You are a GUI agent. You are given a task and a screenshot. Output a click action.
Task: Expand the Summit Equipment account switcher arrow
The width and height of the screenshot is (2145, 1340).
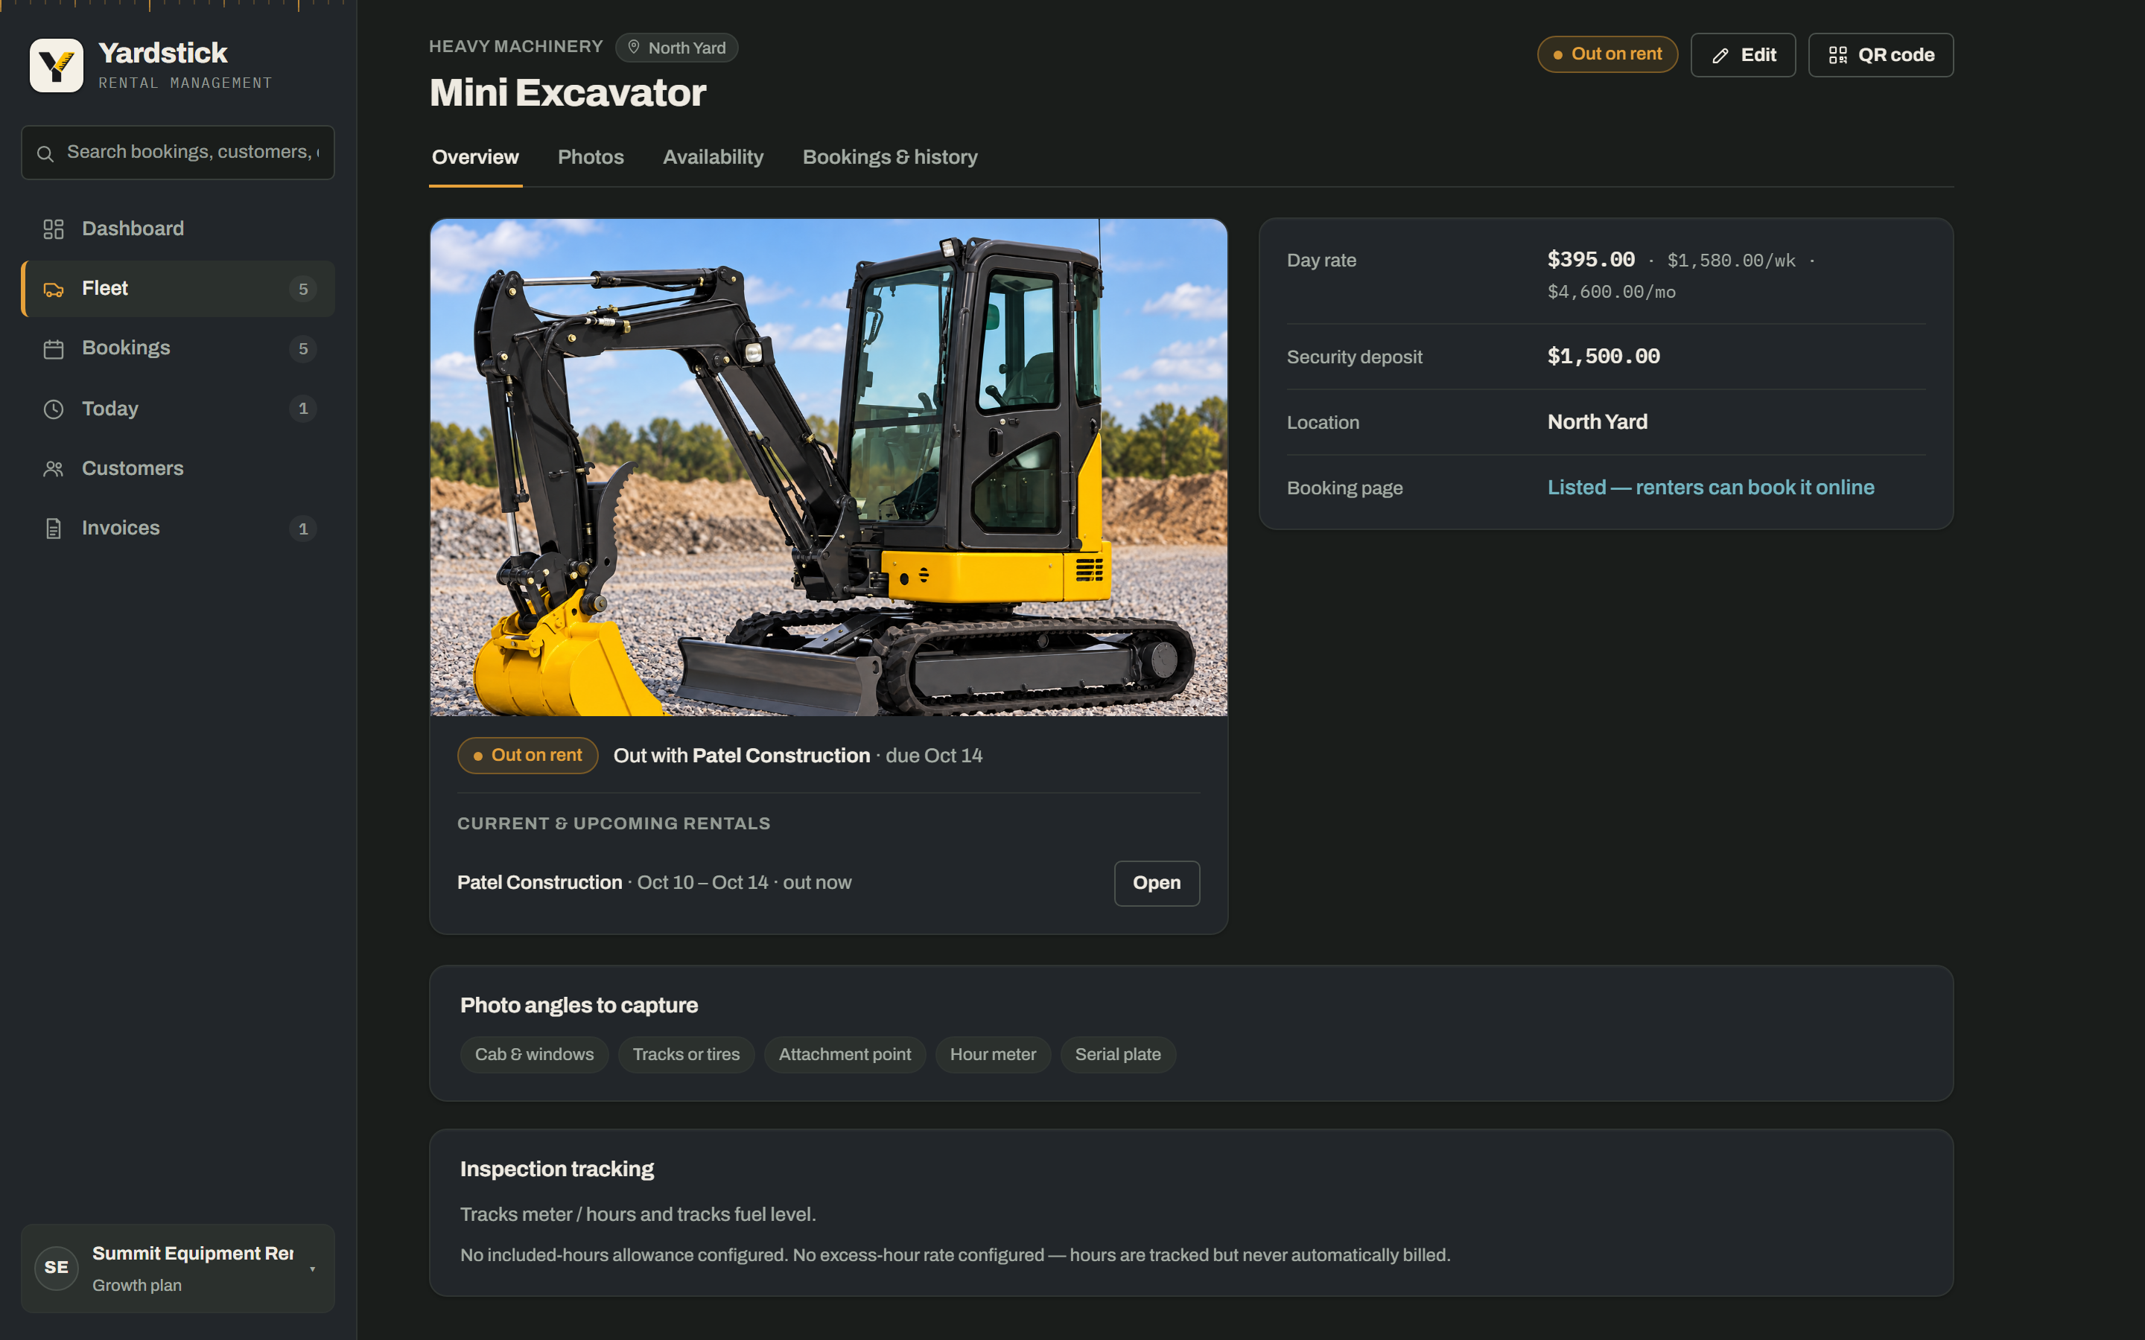pyautogui.click(x=313, y=1269)
